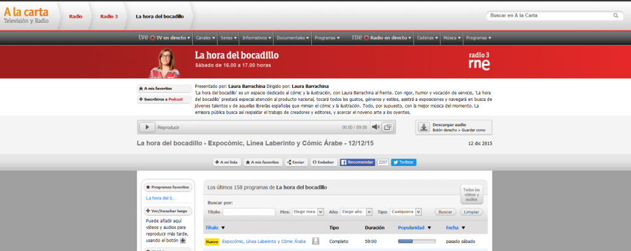Click the A la carta logo

[26, 15]
